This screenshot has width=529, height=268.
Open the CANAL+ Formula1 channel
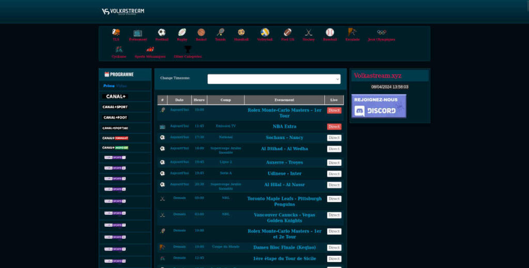[x=115, y=138]
